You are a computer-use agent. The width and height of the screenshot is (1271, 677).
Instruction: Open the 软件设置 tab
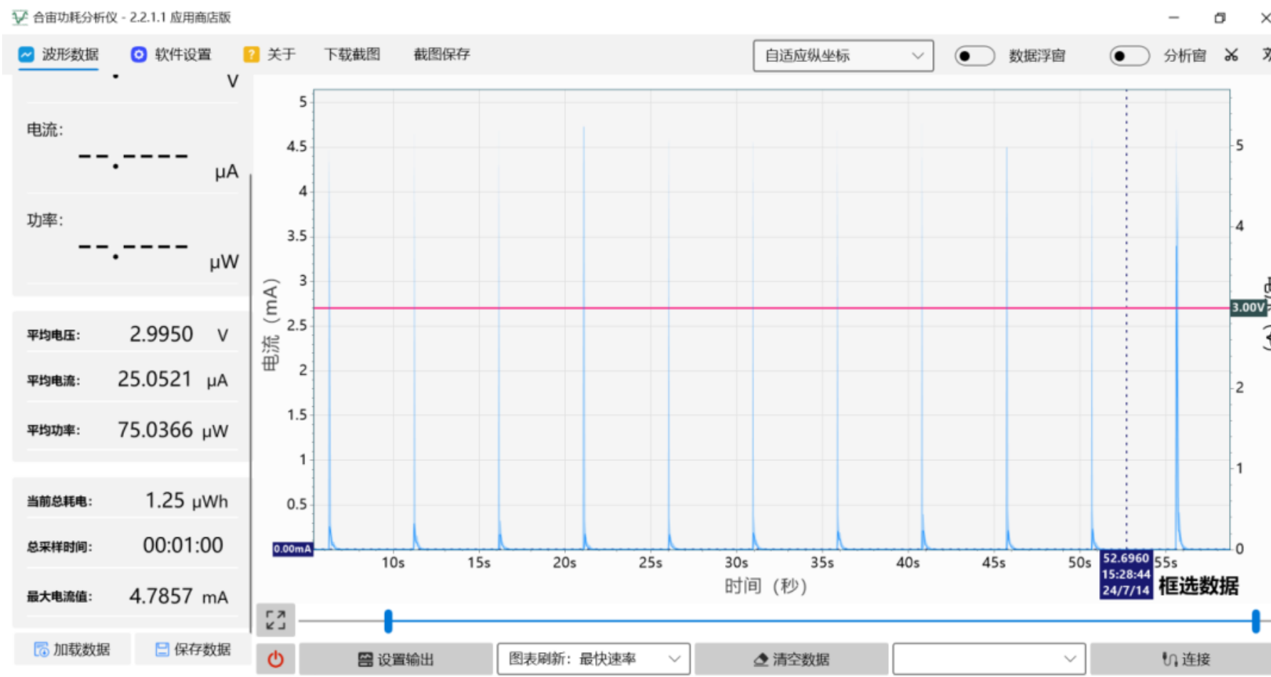(171, 54)
